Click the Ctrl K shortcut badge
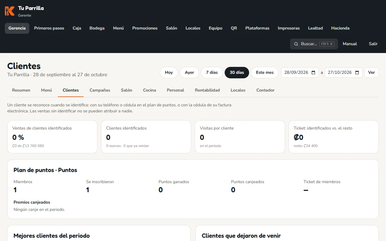This screenshot has height=241, width=386. (x=327, y=44)
